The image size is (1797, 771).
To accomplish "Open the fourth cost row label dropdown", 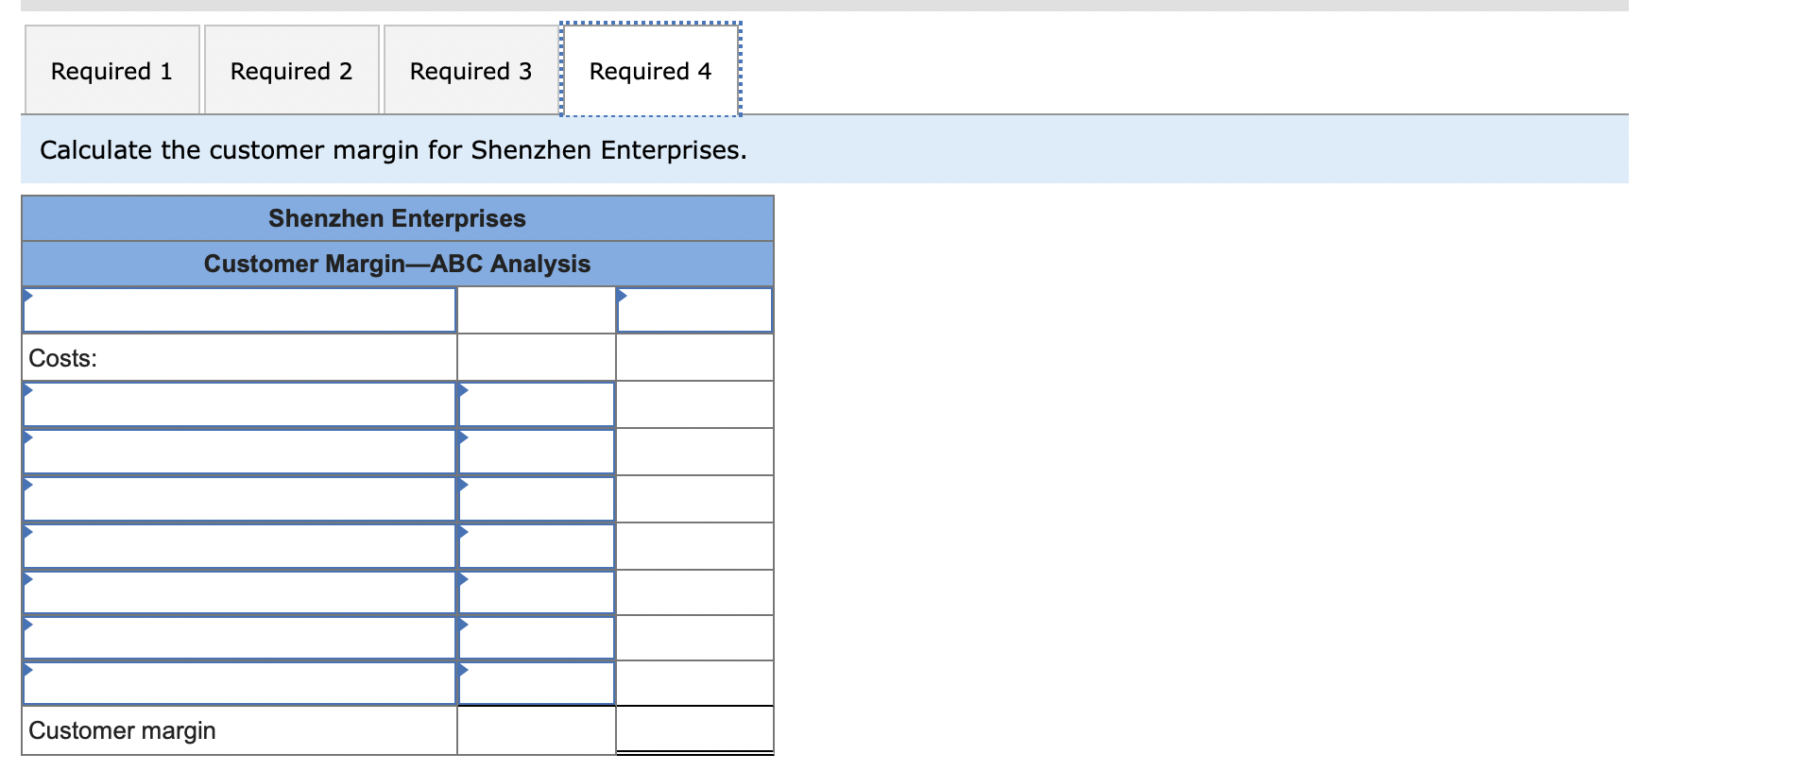I will (239, 545).
